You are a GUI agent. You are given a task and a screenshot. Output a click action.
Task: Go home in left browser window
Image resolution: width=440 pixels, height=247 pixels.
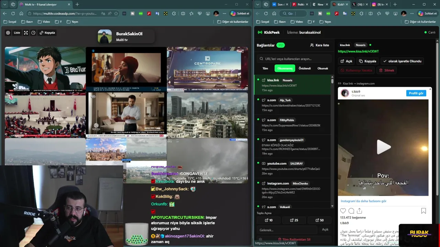click(x=21, y=13)
